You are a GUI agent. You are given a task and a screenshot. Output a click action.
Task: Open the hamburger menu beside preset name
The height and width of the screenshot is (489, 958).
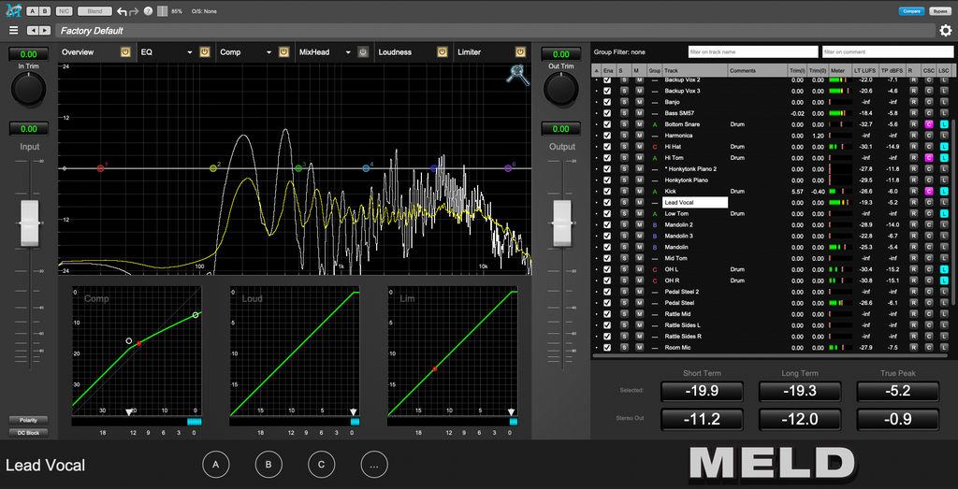click(13, 31)
